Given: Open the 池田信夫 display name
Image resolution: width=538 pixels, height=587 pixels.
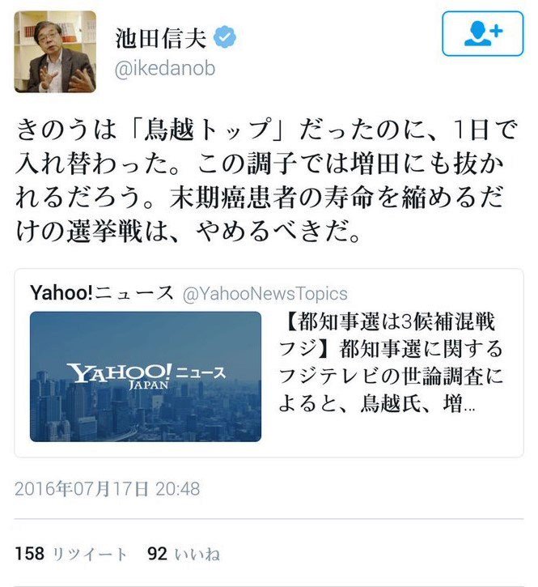Looking at the screenshot, I should coord(161,38).
